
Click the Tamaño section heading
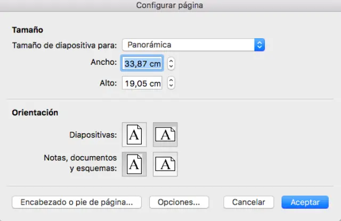[x=27, y=30]
